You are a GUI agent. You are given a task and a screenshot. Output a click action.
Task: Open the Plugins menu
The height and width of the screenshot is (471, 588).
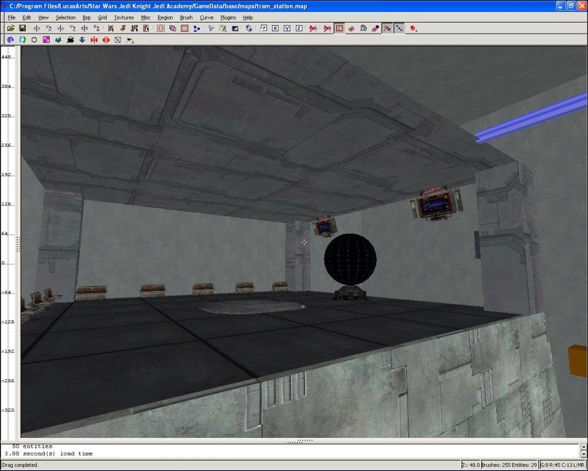pos(228,18)
